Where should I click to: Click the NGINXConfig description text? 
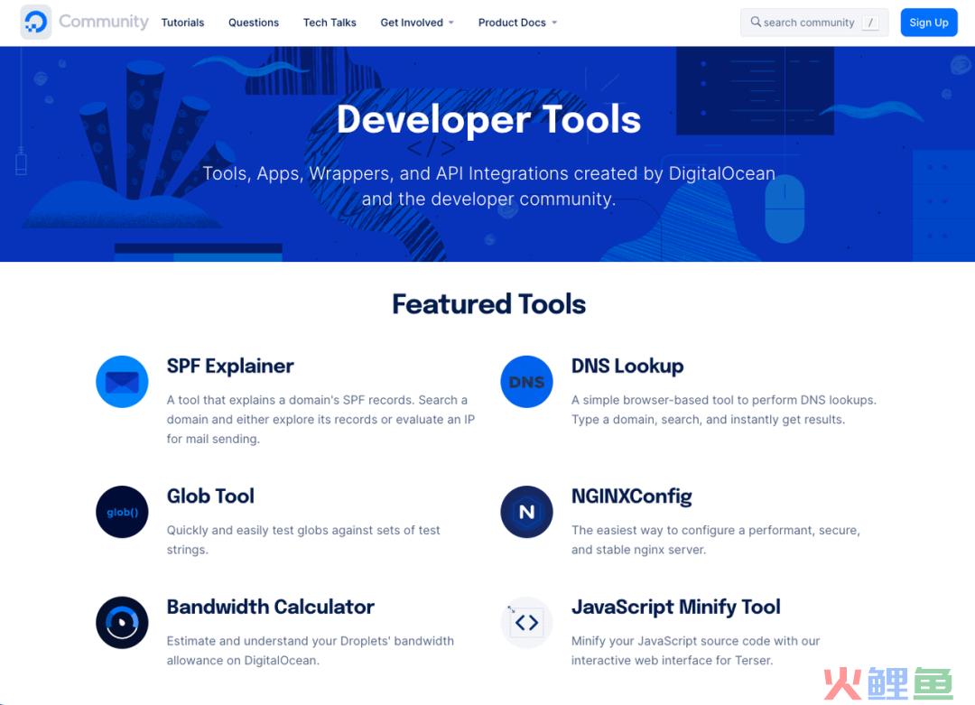(716, 540)
